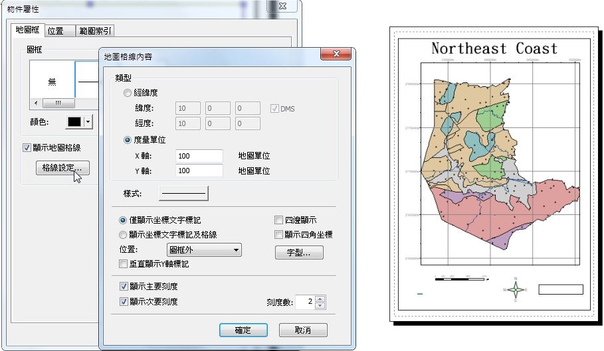The height and width of the screenshot is (351, 604).
Task: Open the black frame color swatch
Action: pyautogui.click(x=74, y=122)
